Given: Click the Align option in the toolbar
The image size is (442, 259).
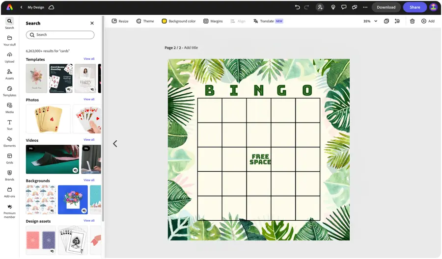Looking at the screenshot, I should click(x=238, y=21).
